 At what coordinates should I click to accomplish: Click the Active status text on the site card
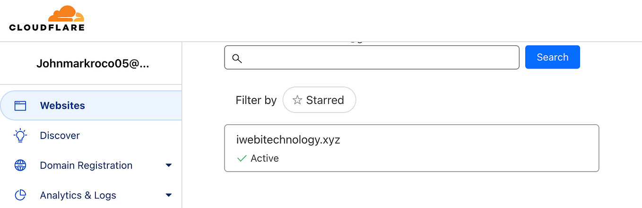click(265, 158)
